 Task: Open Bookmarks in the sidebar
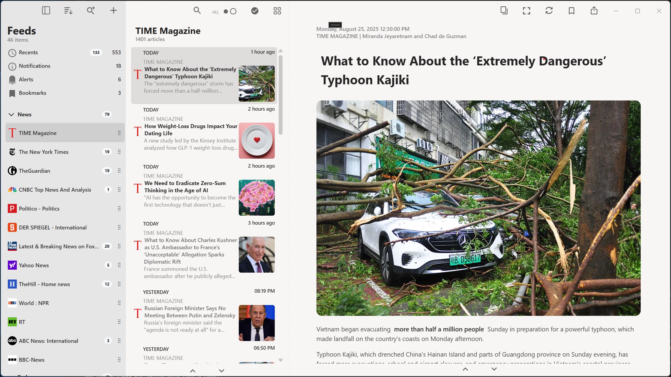pos(65,93)
